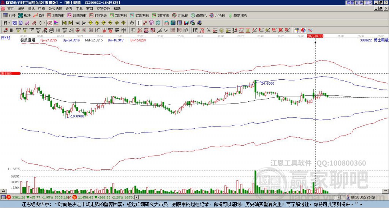Toggle the crosshair cursor button
Viewport: 389px width, 208px height.
coord(138,23)
